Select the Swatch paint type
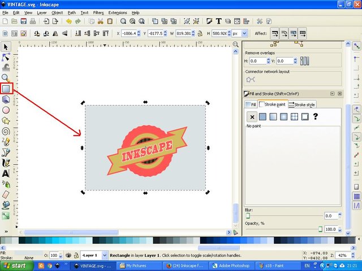This screenshot has width=362, height=271. click(x=305, y=117)
